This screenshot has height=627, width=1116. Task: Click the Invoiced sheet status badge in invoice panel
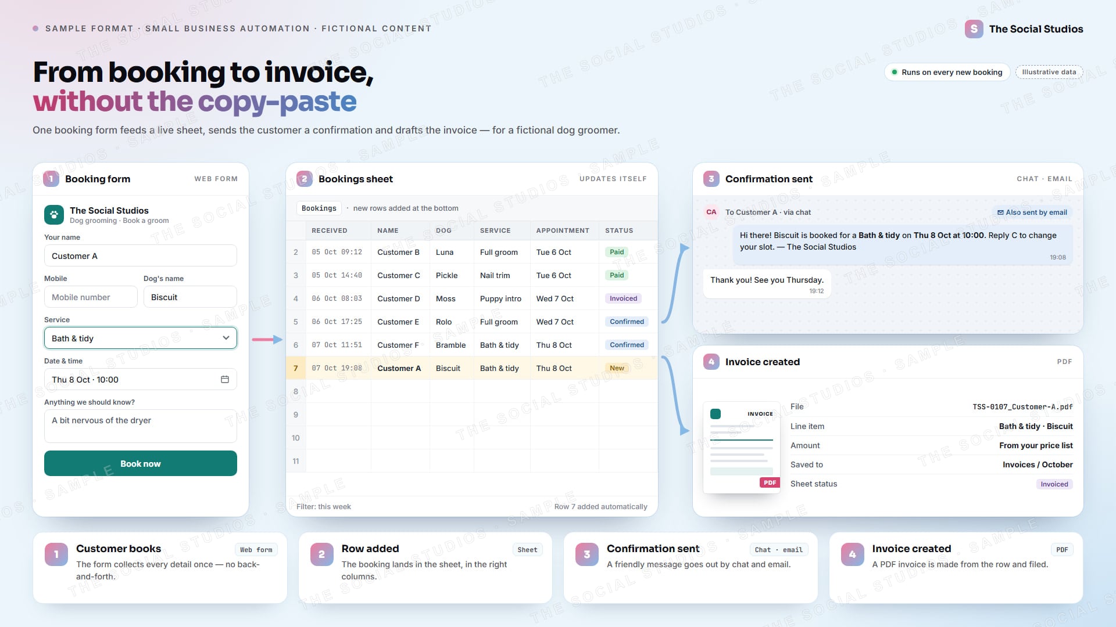point(1054,484)
